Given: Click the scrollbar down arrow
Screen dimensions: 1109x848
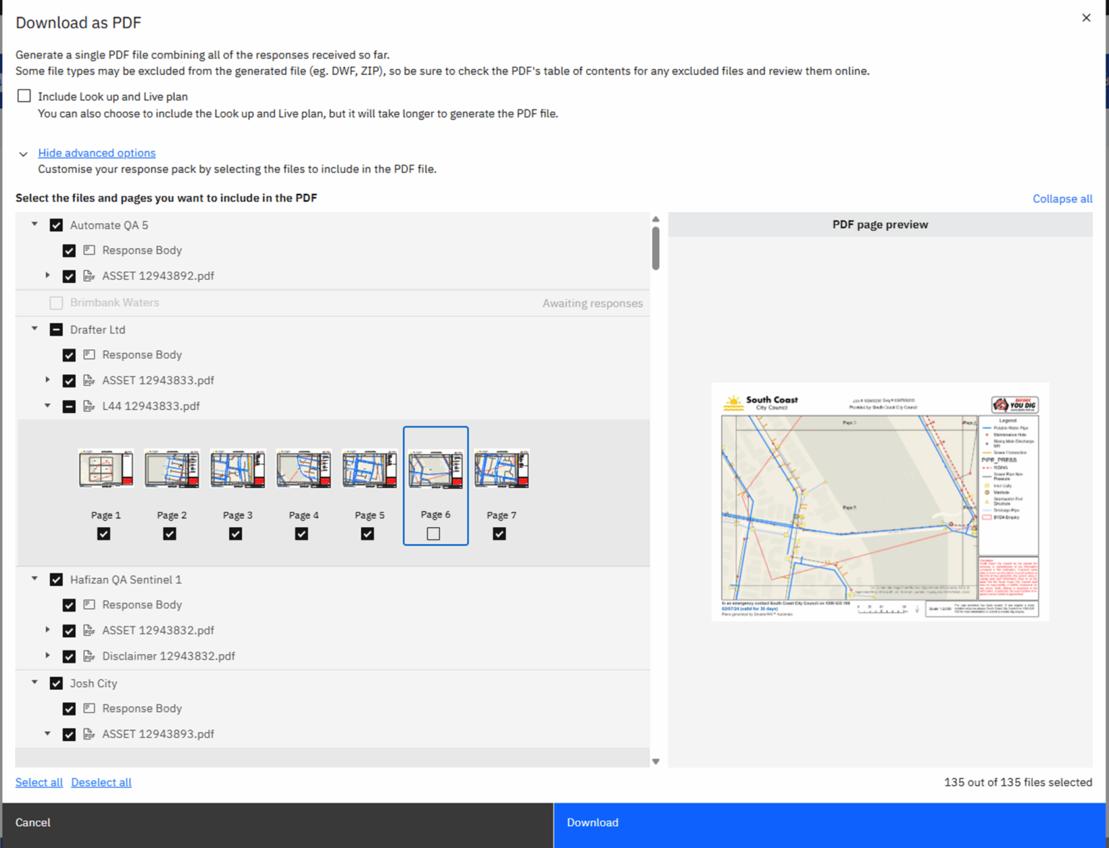Looking at the screenshot, I should [656, 760].
